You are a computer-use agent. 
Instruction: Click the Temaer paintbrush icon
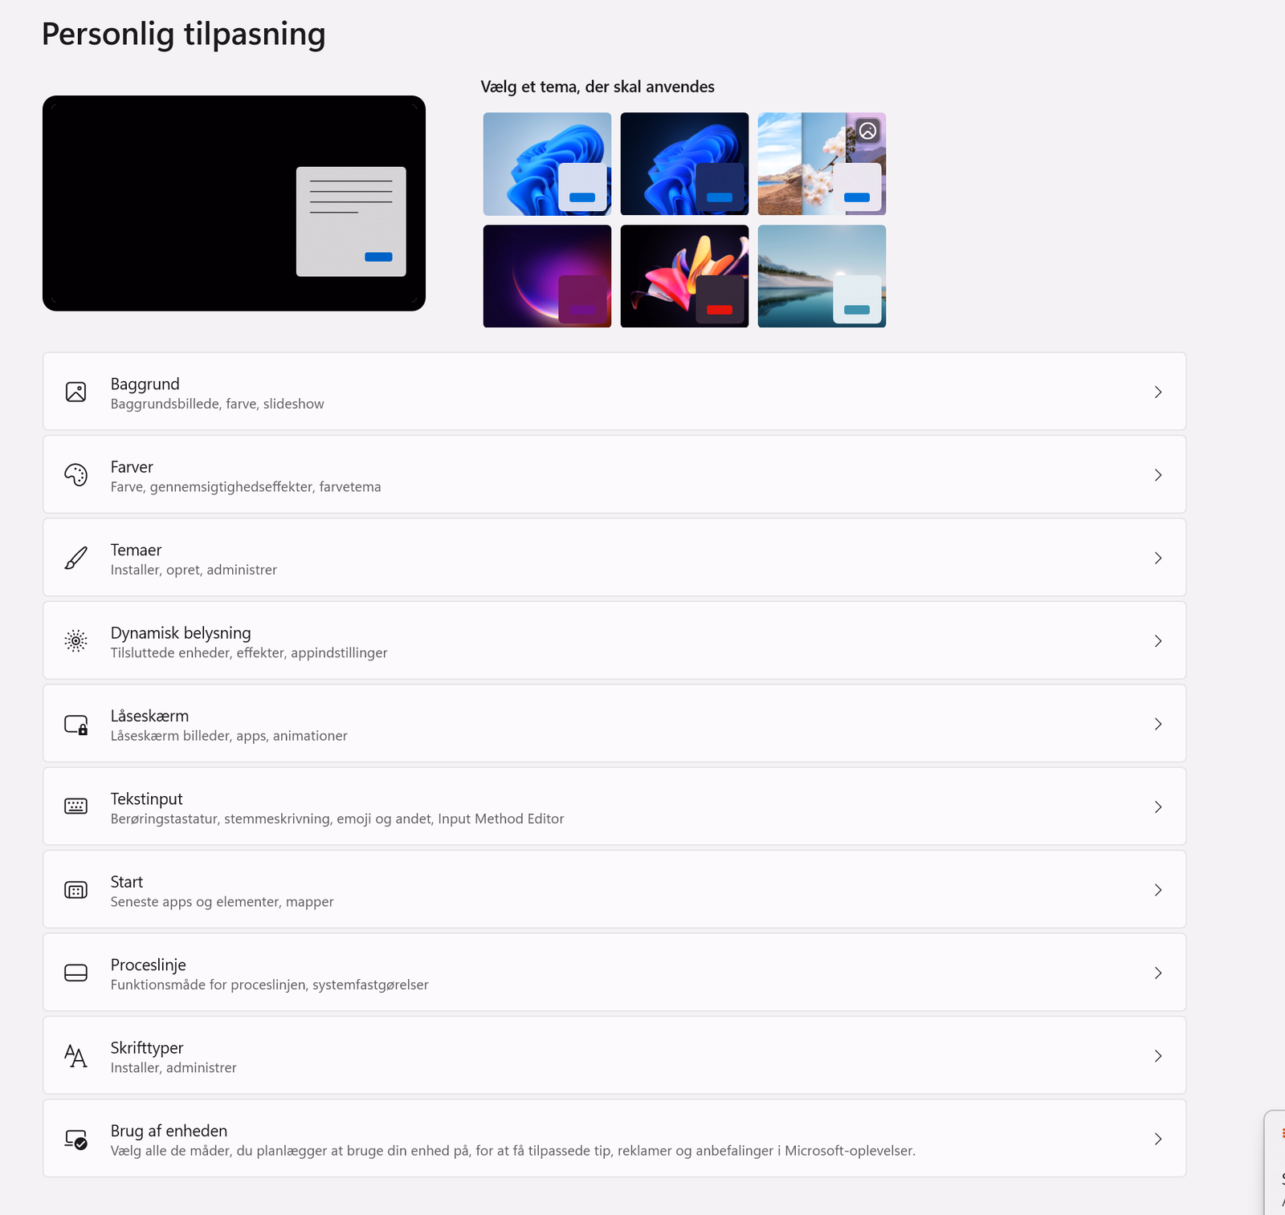75,558
